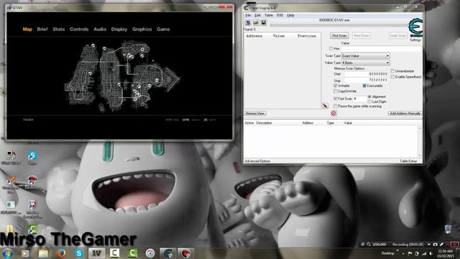Click the Stop address field
Viewport: 460px width, 259px height.
(x=366, y=80)
